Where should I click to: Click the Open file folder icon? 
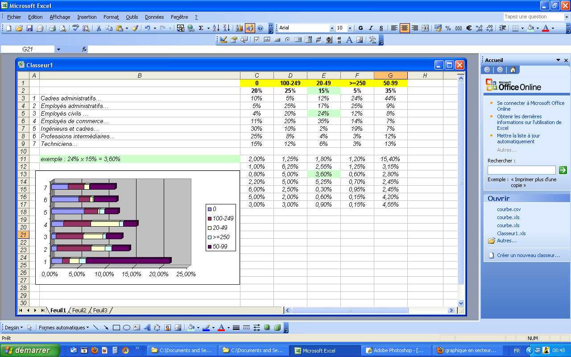click(19, 28)
